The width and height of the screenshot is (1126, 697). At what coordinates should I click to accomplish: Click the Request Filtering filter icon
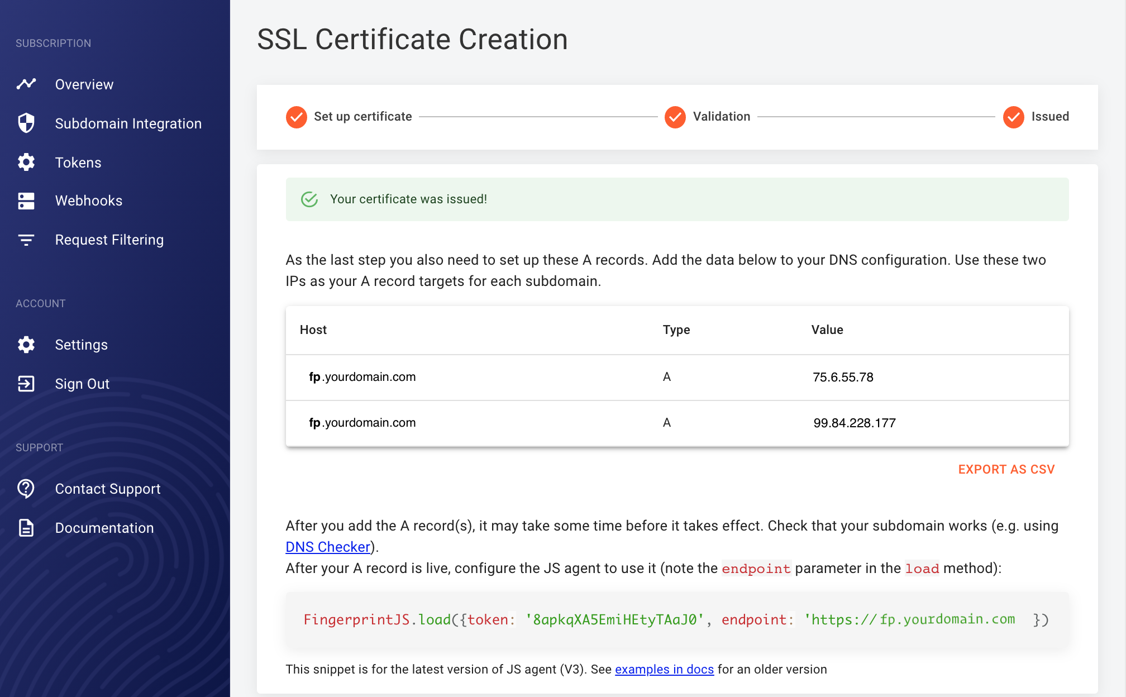tap(26, 240)
